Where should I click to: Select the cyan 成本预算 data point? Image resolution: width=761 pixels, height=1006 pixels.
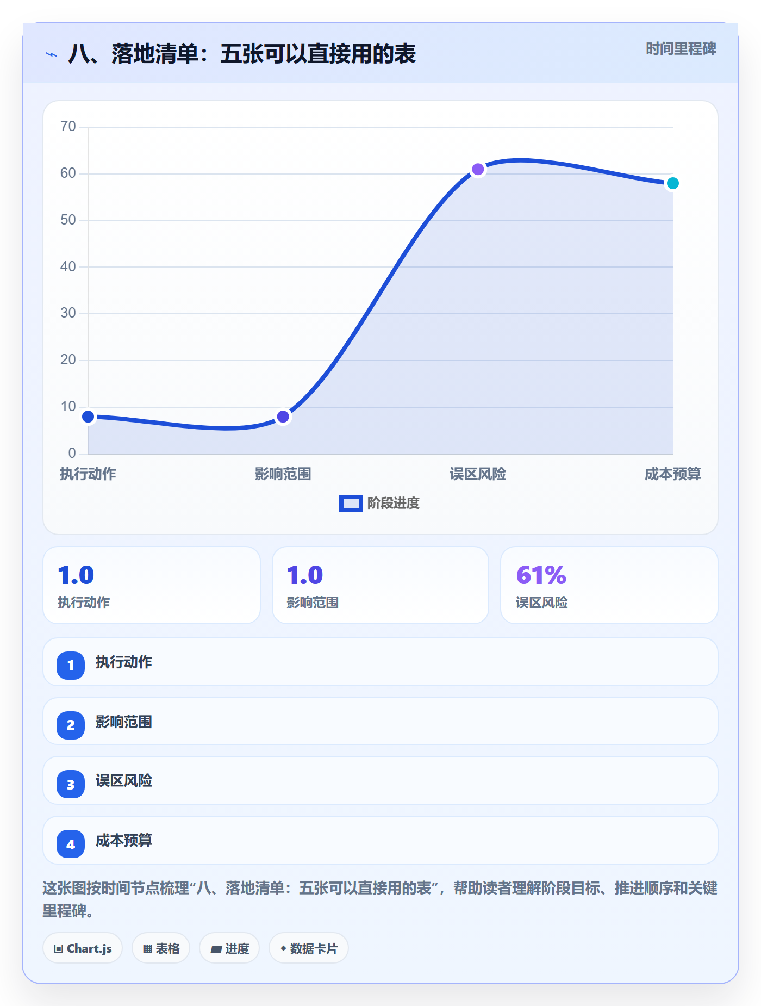672,183
